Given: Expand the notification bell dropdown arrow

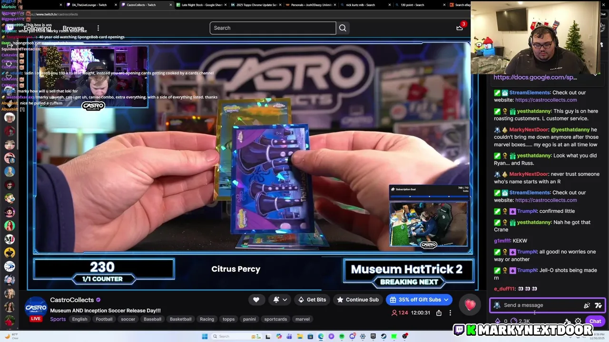Looking at the screenshot, I should click(285, 300).
